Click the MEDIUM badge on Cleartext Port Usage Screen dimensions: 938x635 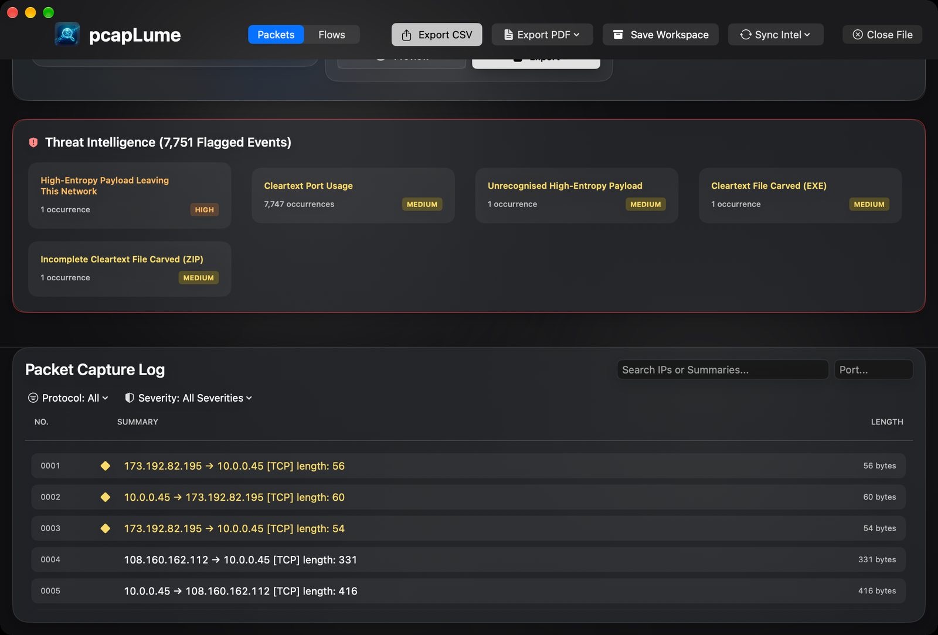coord(422,204)
